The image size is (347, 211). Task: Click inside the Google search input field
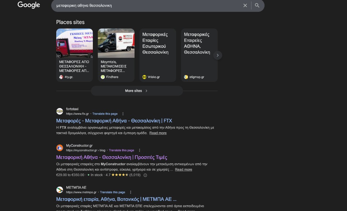(146, 5)
